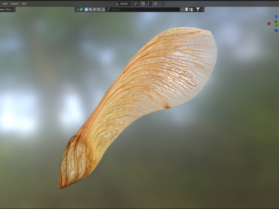279x209 pixels.
Task: Click the bookmark icon beside search
Action: coord(187,9)
